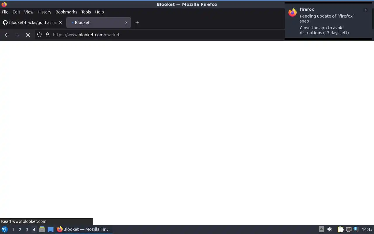Select the Blooket tab

[x=98, y=23]
